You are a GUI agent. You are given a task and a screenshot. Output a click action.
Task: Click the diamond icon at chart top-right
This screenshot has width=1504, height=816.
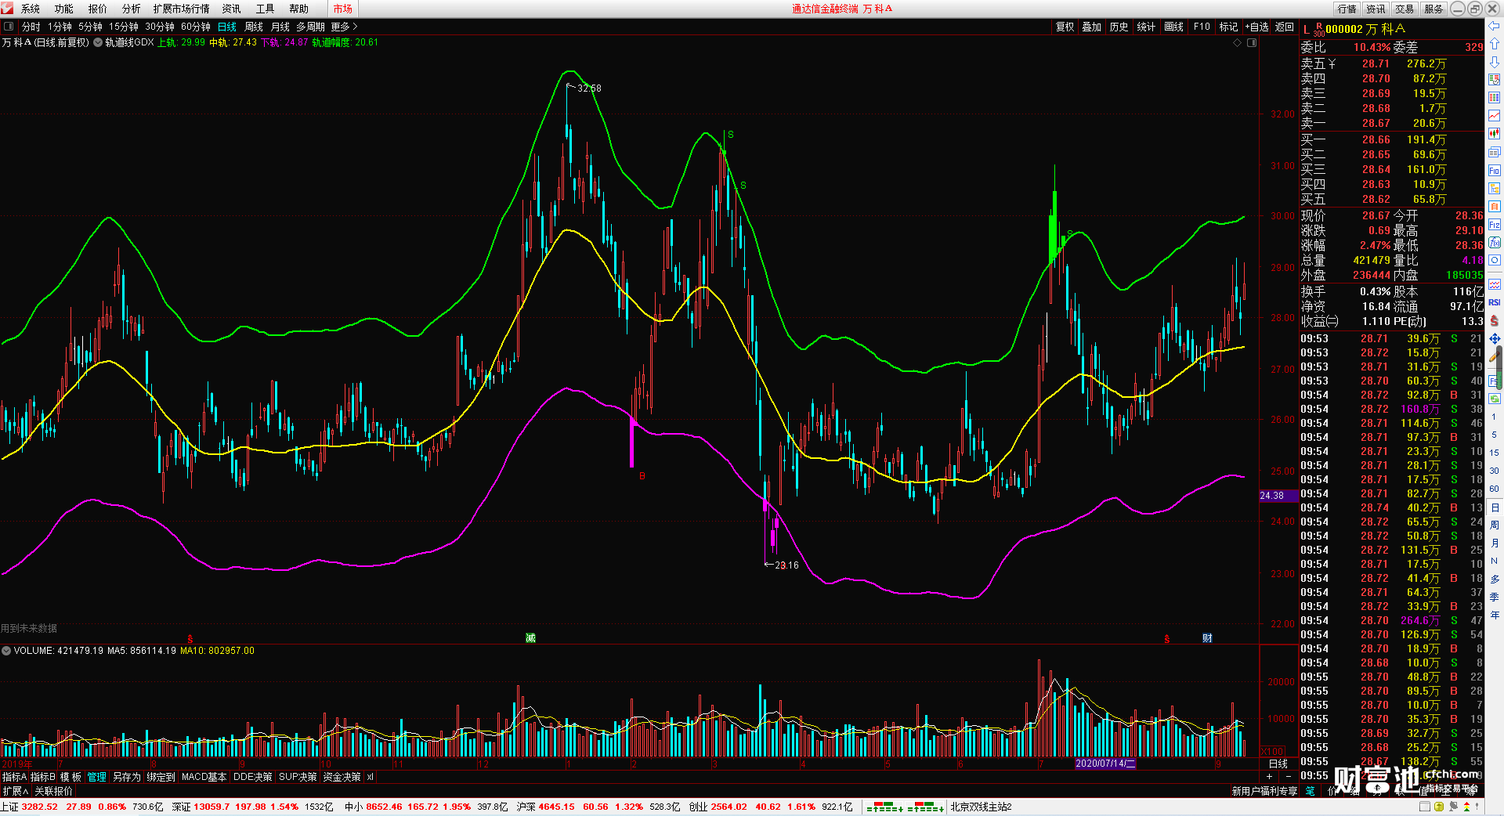(1238, 42)
